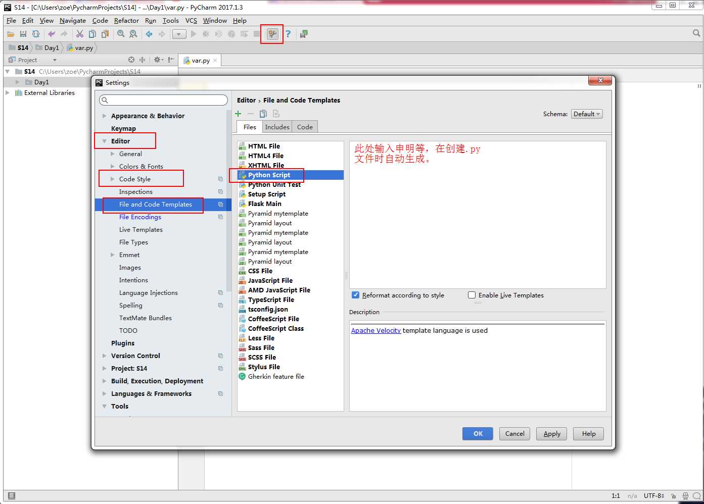Click the lock icon in the status bar
The height and width of the screenshot is (504, 704).
pyautogui.click(x=674, y=496)
